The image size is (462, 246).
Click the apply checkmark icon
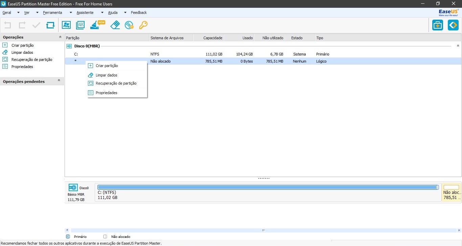(36, 25)
